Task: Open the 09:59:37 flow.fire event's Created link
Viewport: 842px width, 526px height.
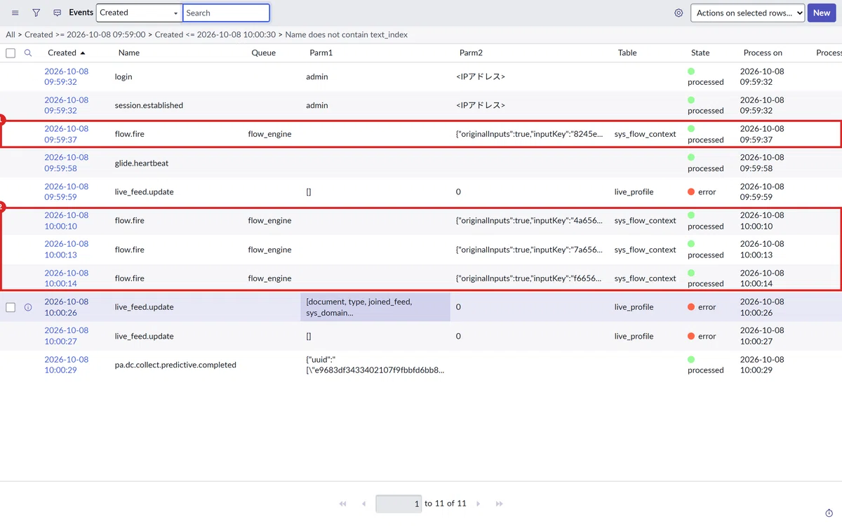Action: [67, 134]
